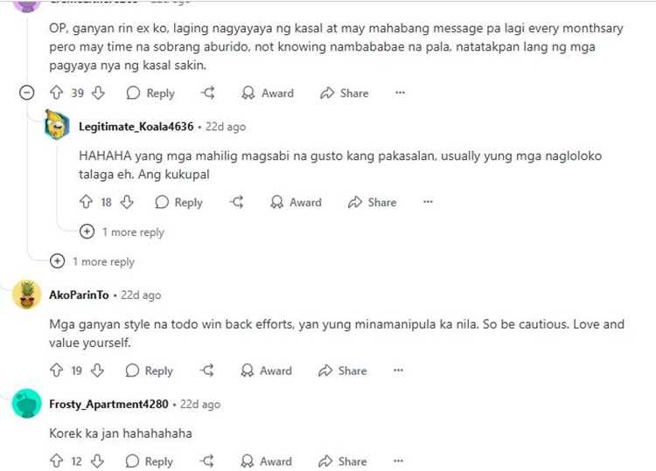Upvote Frosty_Apartment4280's comment
This screenshot has height=471, width=656.
coord(56,461)
